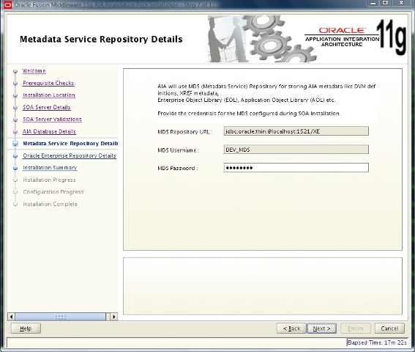Focus the MDS Password field

click(296, 168)
